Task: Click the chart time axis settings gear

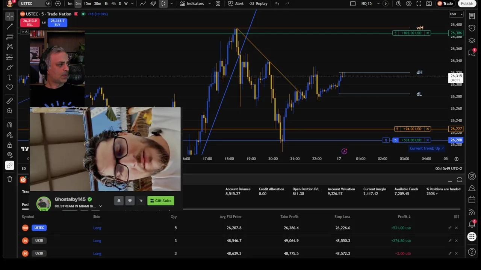Action: [x=456, y=159]
